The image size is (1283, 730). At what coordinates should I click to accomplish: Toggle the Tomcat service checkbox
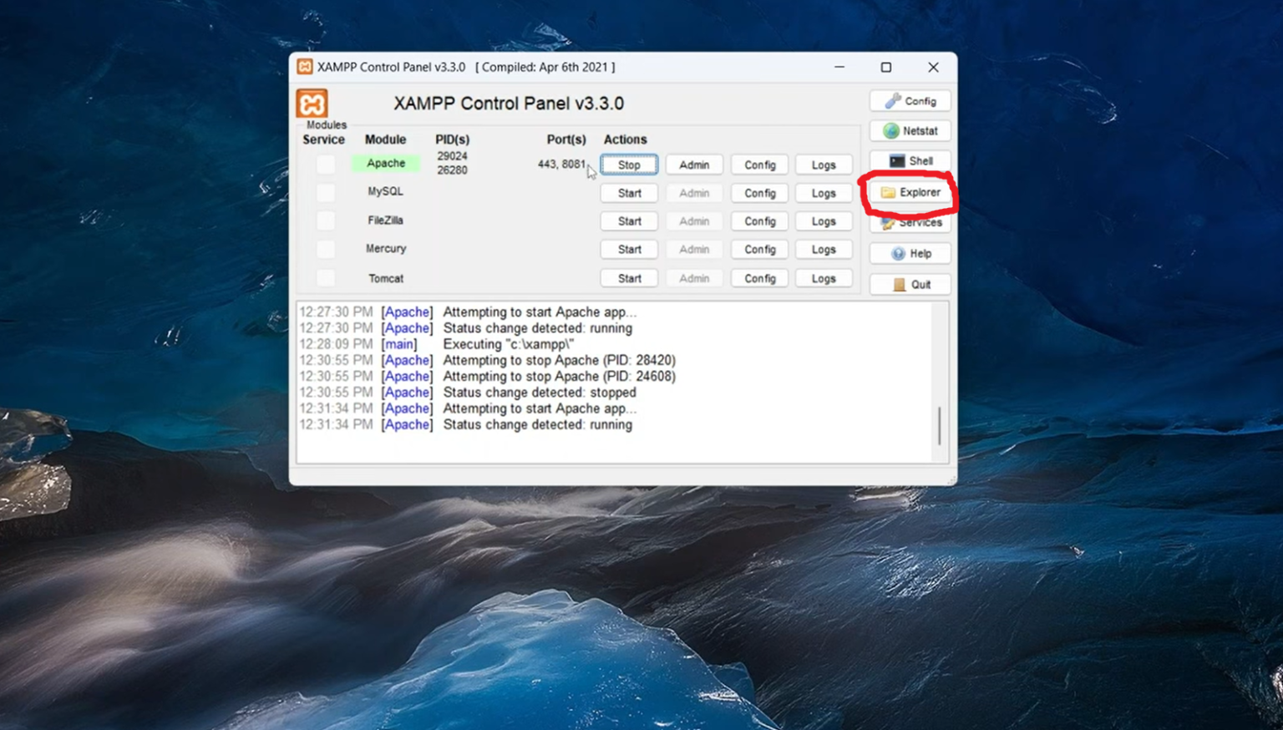(x=326, y=278)
